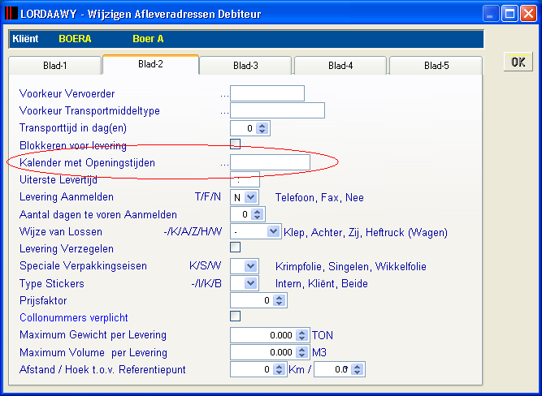Expand the Type Stickers dropdown

(x=250, y=283)
